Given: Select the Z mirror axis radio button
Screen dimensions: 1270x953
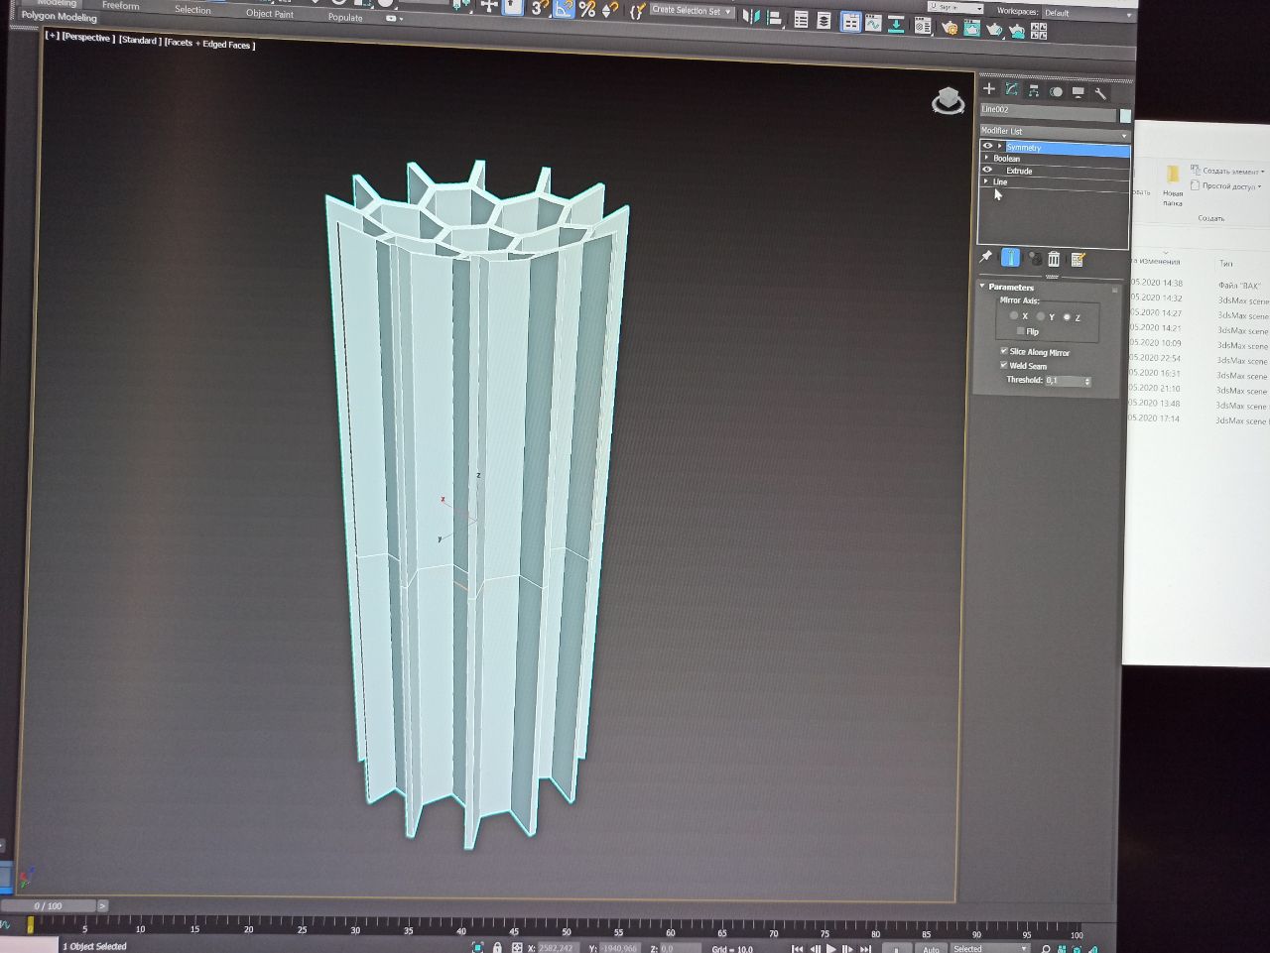Looking at the screenshot, I should [1067, 317].
